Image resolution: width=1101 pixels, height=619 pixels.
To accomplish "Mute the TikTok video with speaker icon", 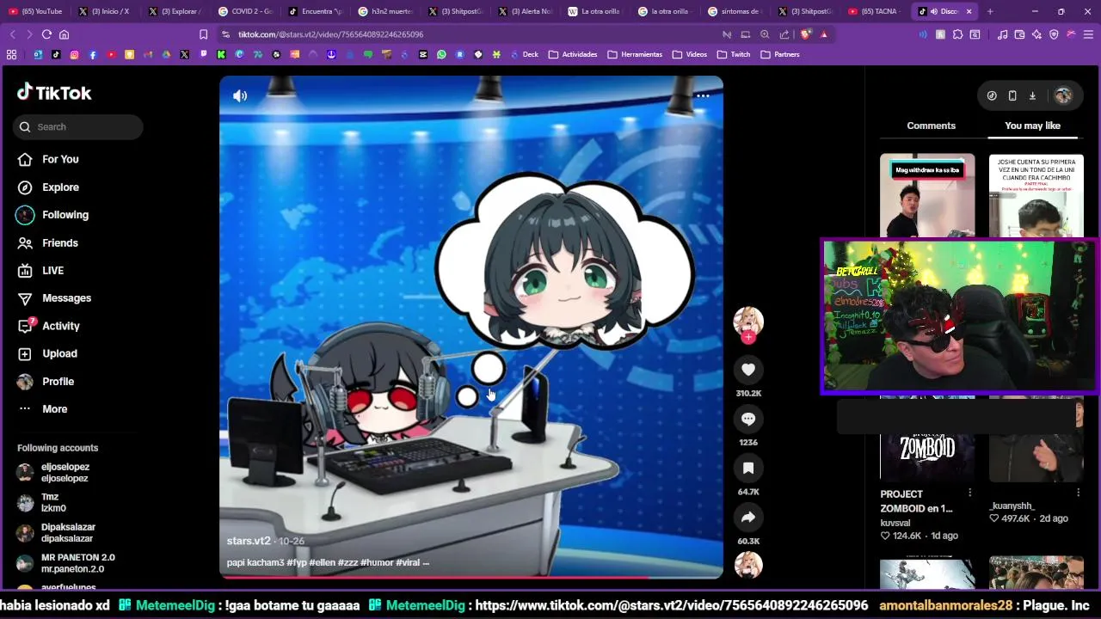I will 240,95.
